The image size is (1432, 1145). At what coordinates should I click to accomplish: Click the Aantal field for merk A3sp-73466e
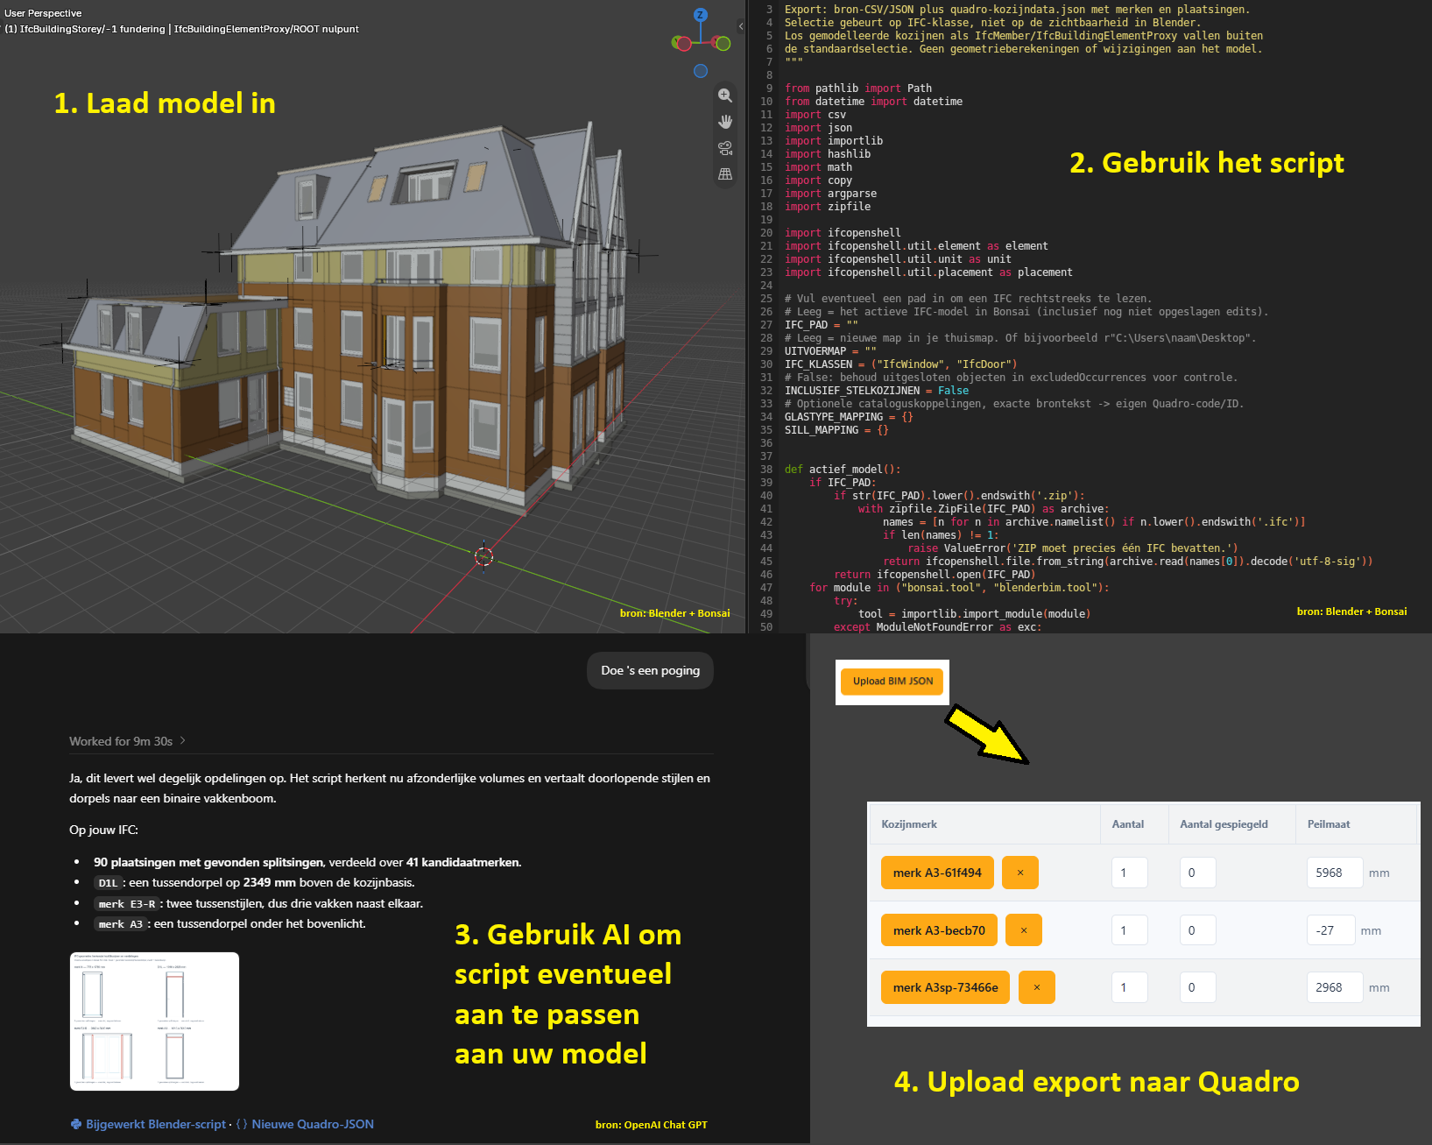click(1130, 987)
